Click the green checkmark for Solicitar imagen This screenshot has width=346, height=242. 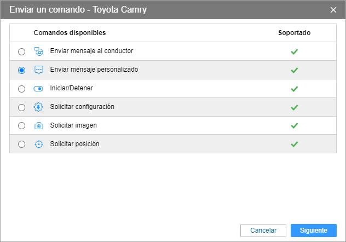click(x=294, y=125)
